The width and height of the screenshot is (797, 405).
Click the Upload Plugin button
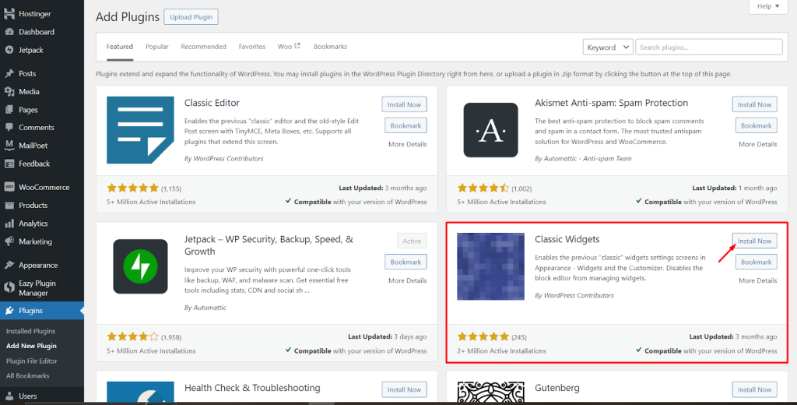click(x=191, y=17)
